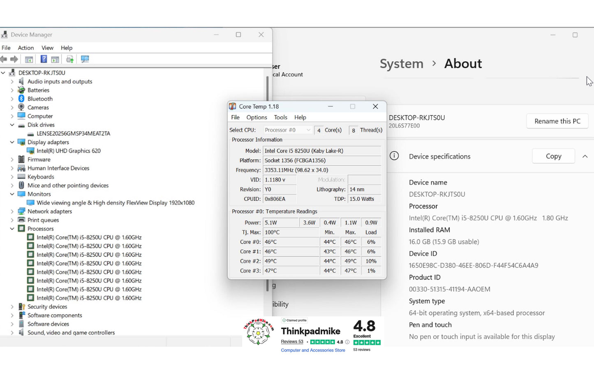Select the Cameras webcam icon
Viewport: 594px width, 373px height.
[x=21, y=107]
